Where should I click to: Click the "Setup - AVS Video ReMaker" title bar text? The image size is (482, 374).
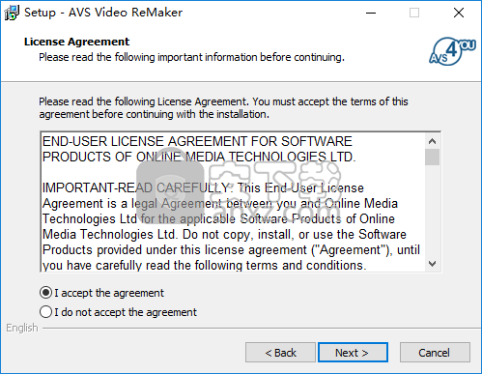(103, 13)
